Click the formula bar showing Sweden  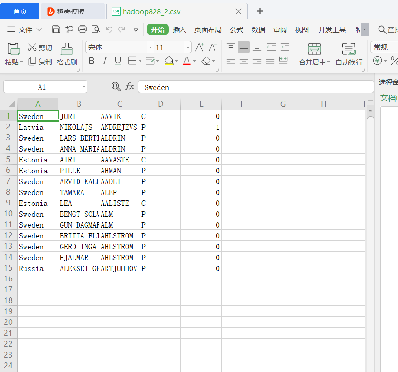coord(256,87)
